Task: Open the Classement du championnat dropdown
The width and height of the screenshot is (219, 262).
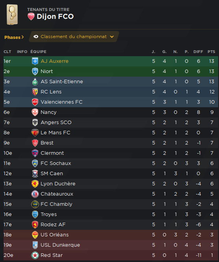Action: tap(74, 37)
